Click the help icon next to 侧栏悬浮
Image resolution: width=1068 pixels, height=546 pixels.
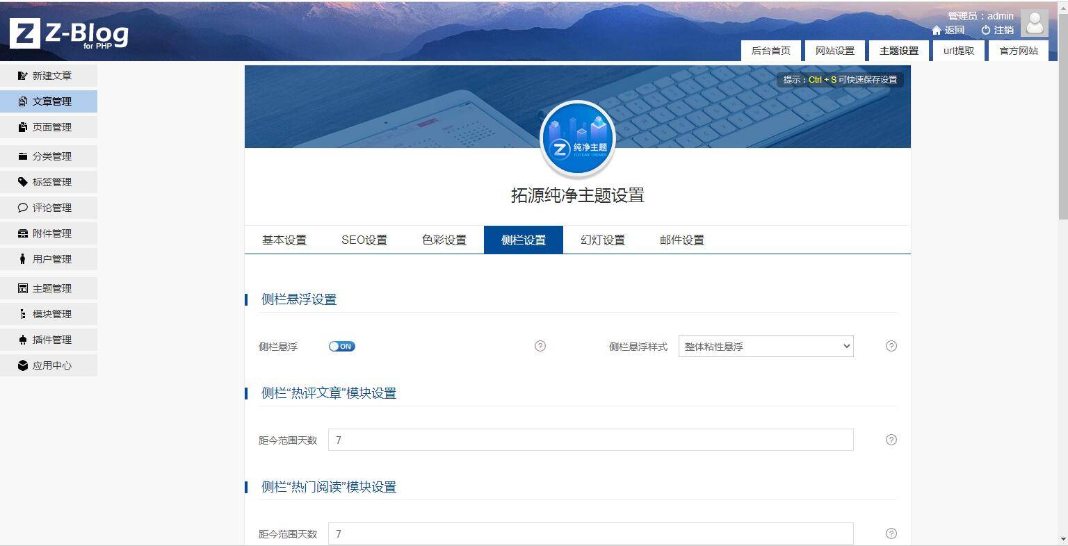point(540,346)
